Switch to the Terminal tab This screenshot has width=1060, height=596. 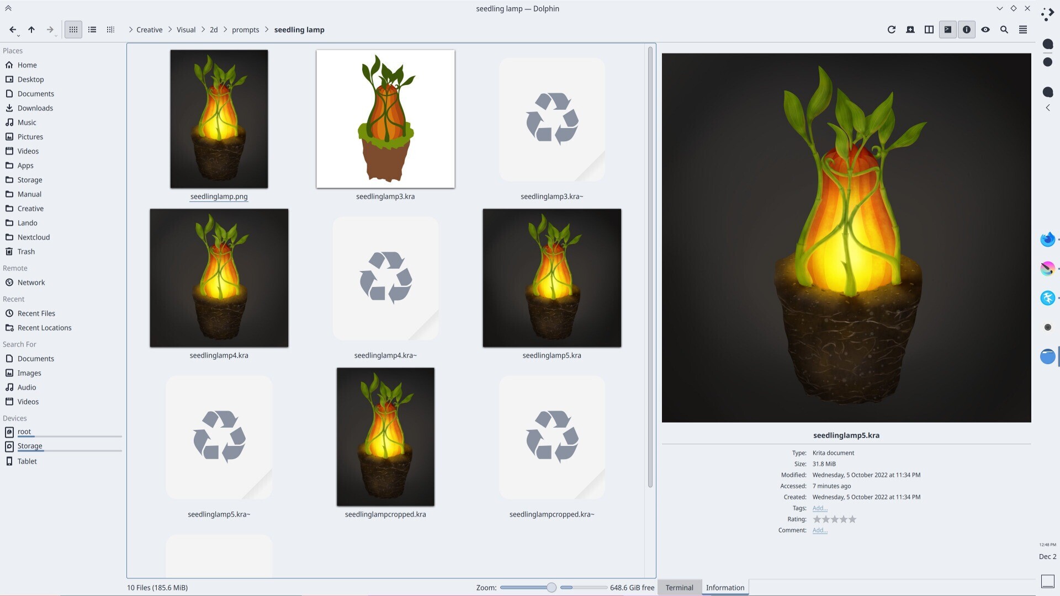679,588
